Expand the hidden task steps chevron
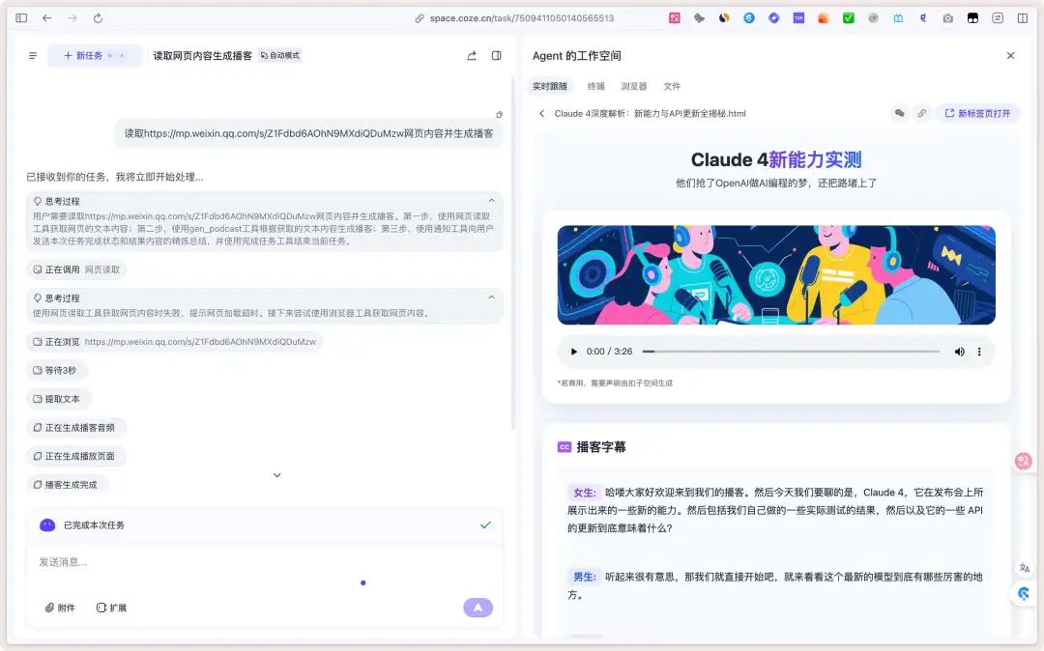1044x651 pixels. point(277,475)
